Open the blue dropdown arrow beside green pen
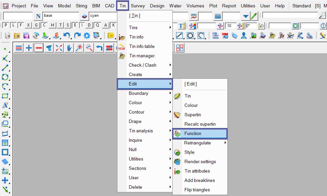The image size is (327, 196). pyautogui.click(x=246, y=16)
